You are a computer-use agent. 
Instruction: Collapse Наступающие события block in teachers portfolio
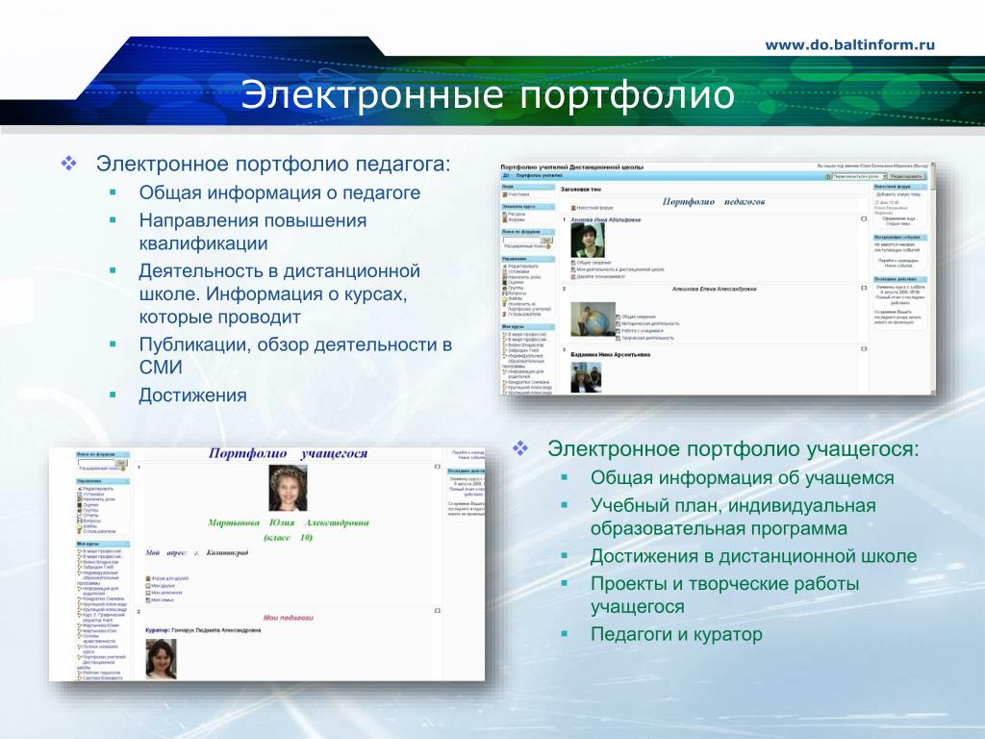(x=924, y=237)
